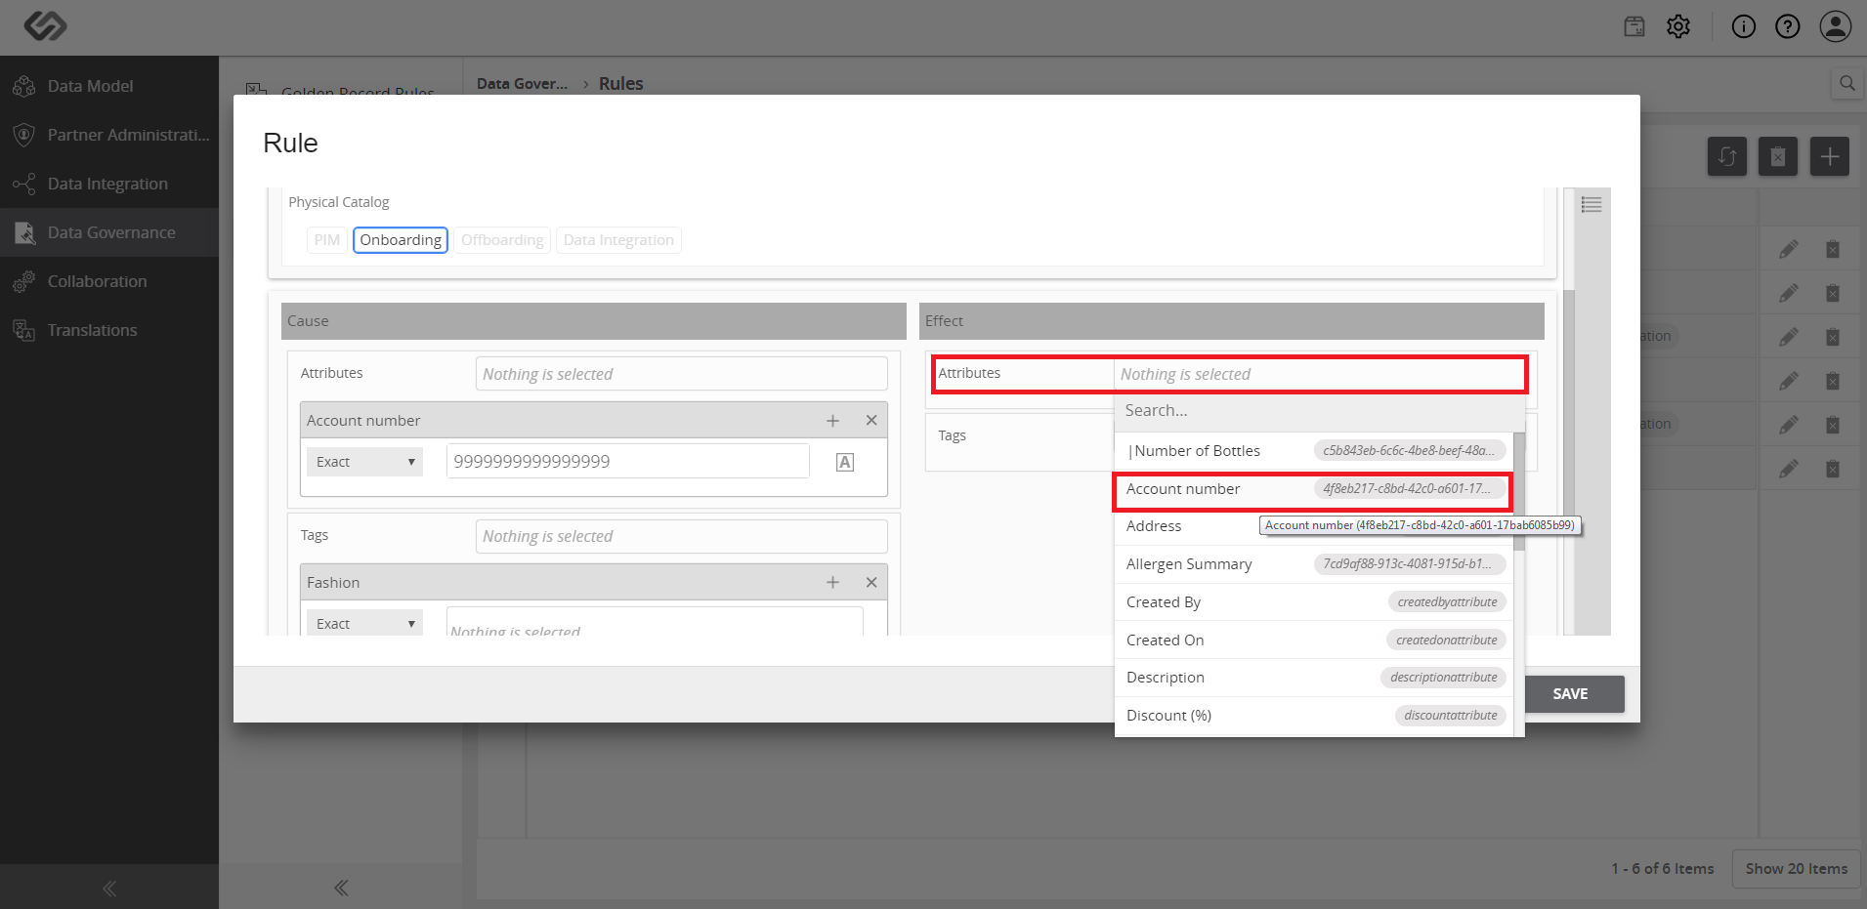The width and height of the screenshot is (1867, 909).
Task: Collapse the left sidebar with double chevron
Action: (109, 888)
